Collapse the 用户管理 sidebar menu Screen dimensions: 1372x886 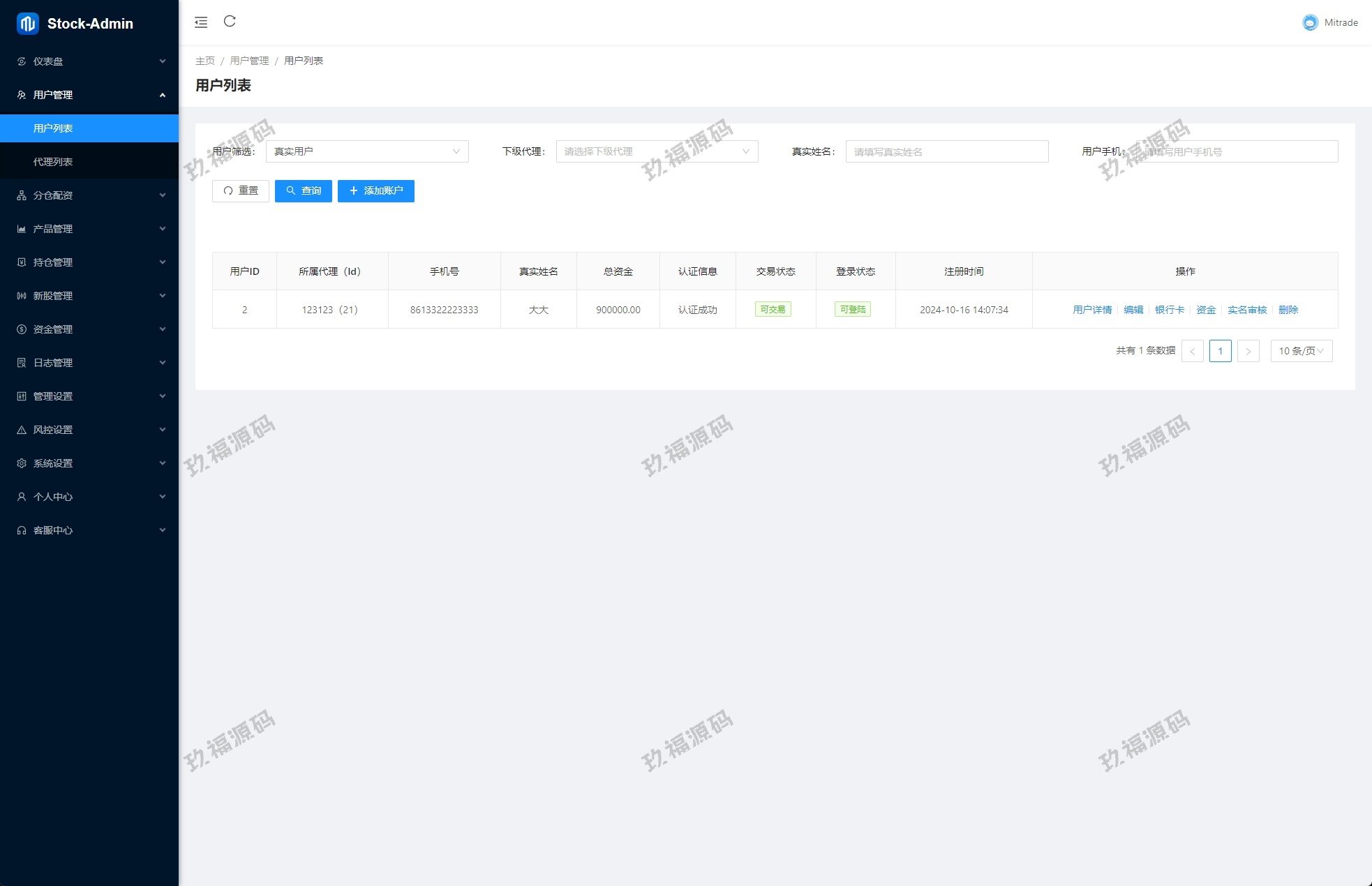pos(89,95)
